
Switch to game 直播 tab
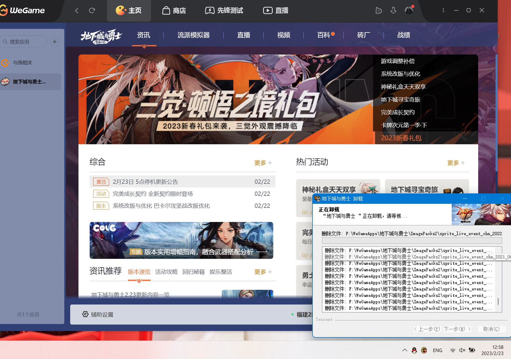coord(244,35)
